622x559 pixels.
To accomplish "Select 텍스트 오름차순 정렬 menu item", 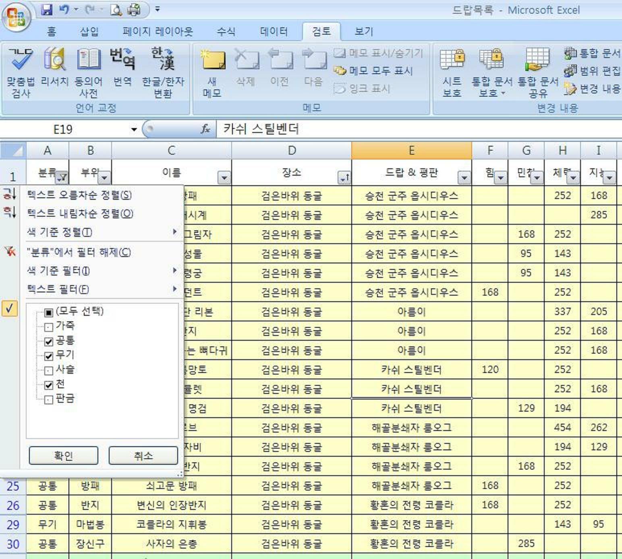I will (x=79, y=195).
